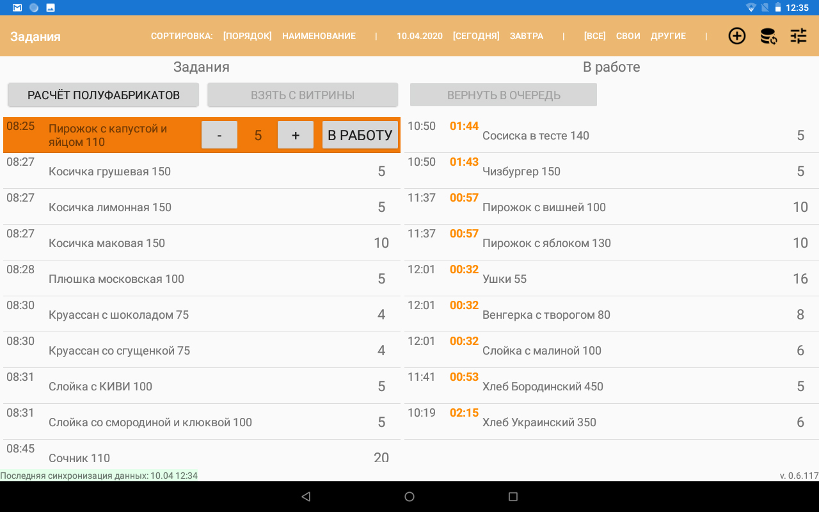Tap the add task plus icon

[x=737, y=36]
